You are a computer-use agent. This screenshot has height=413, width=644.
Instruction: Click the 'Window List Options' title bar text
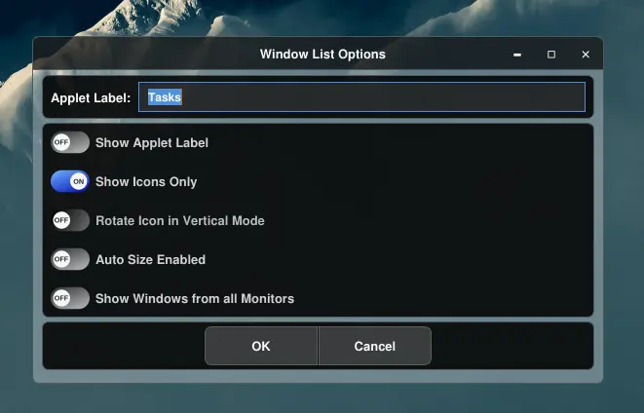(x=322, y=55)
